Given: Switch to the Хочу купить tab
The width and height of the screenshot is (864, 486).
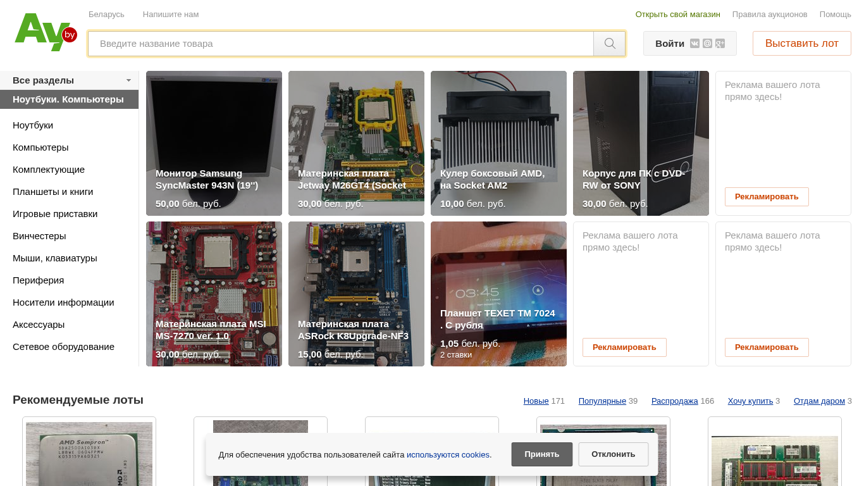Looking at the screenshot, I should 750,401.
